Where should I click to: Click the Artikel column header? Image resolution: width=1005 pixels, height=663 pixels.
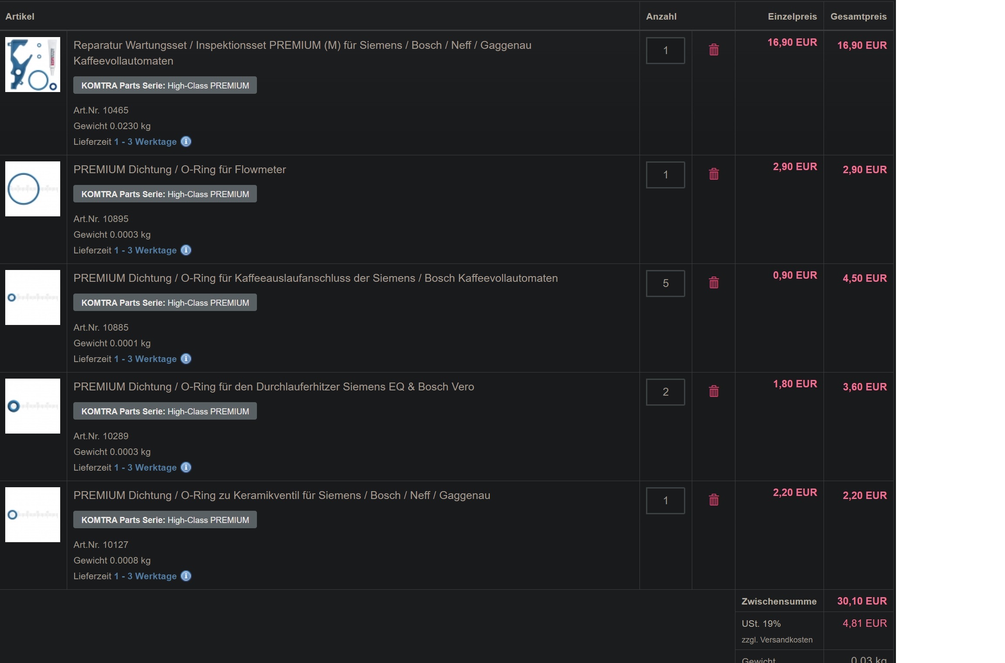pos(20,17)
